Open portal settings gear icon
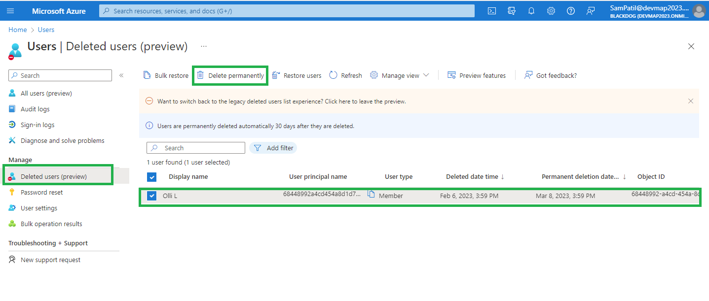This screenshot has width=709, height=301. (x=551, y=11)
